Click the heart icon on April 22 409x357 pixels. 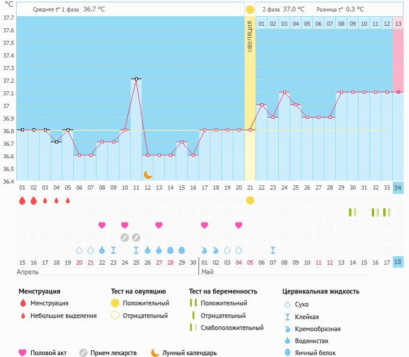(102, 225)
